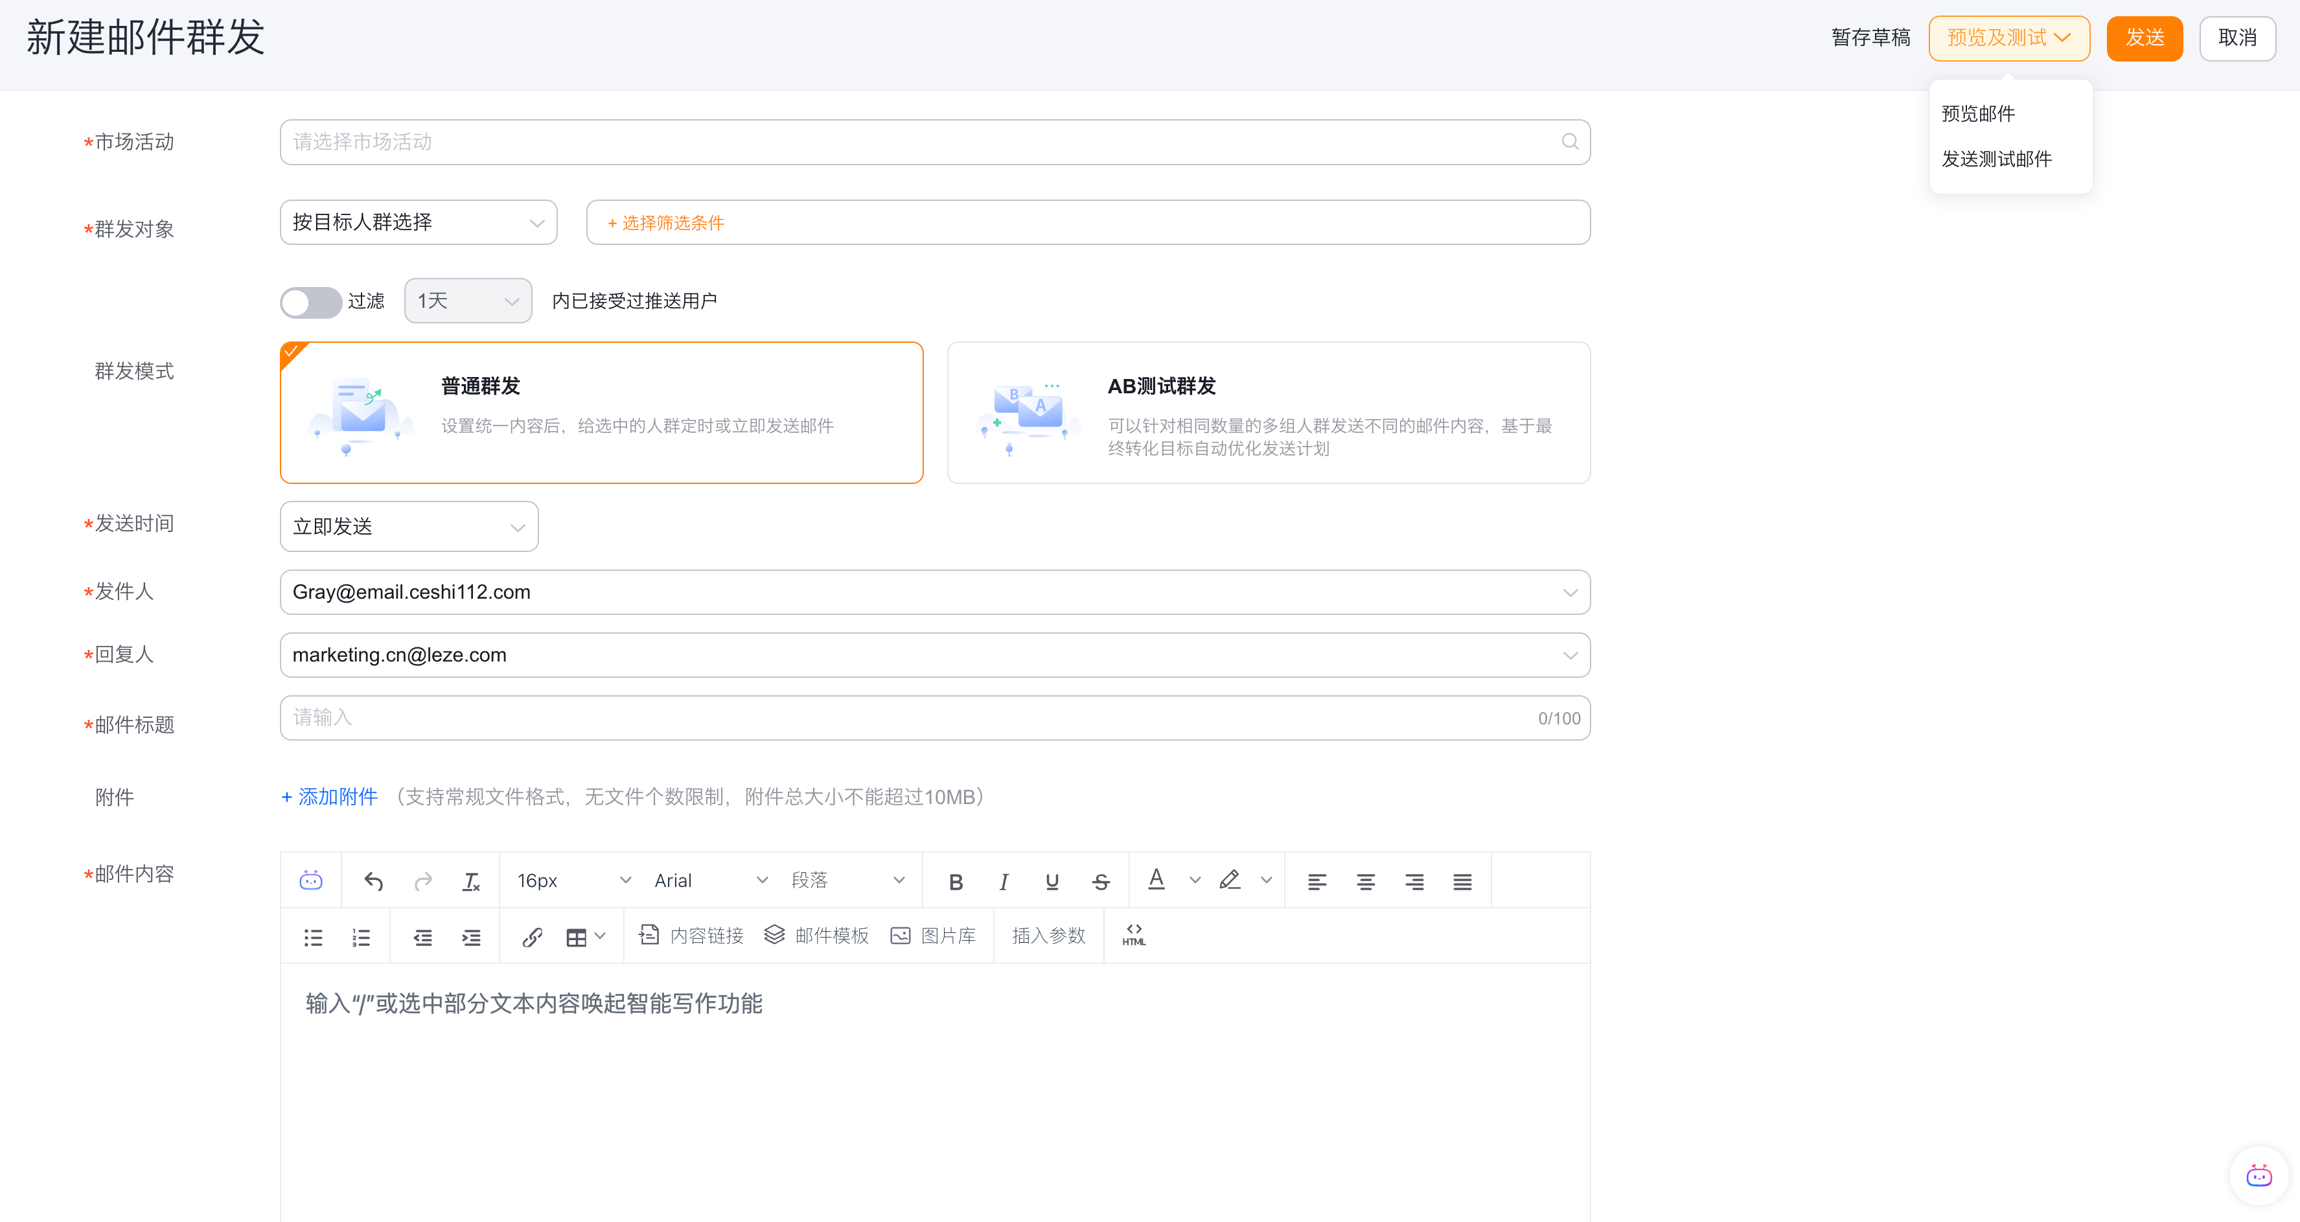Click the undo arrow in editor toolbar
The height and width of the screenshot is (1222, 2300).
[x=374, y=882]
